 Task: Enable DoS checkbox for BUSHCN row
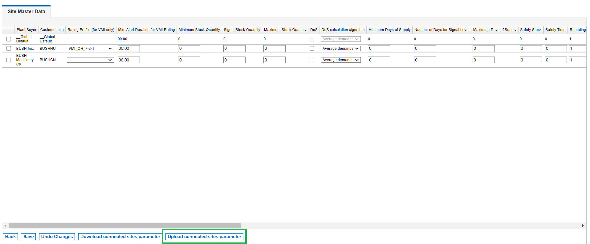point(312,60)
